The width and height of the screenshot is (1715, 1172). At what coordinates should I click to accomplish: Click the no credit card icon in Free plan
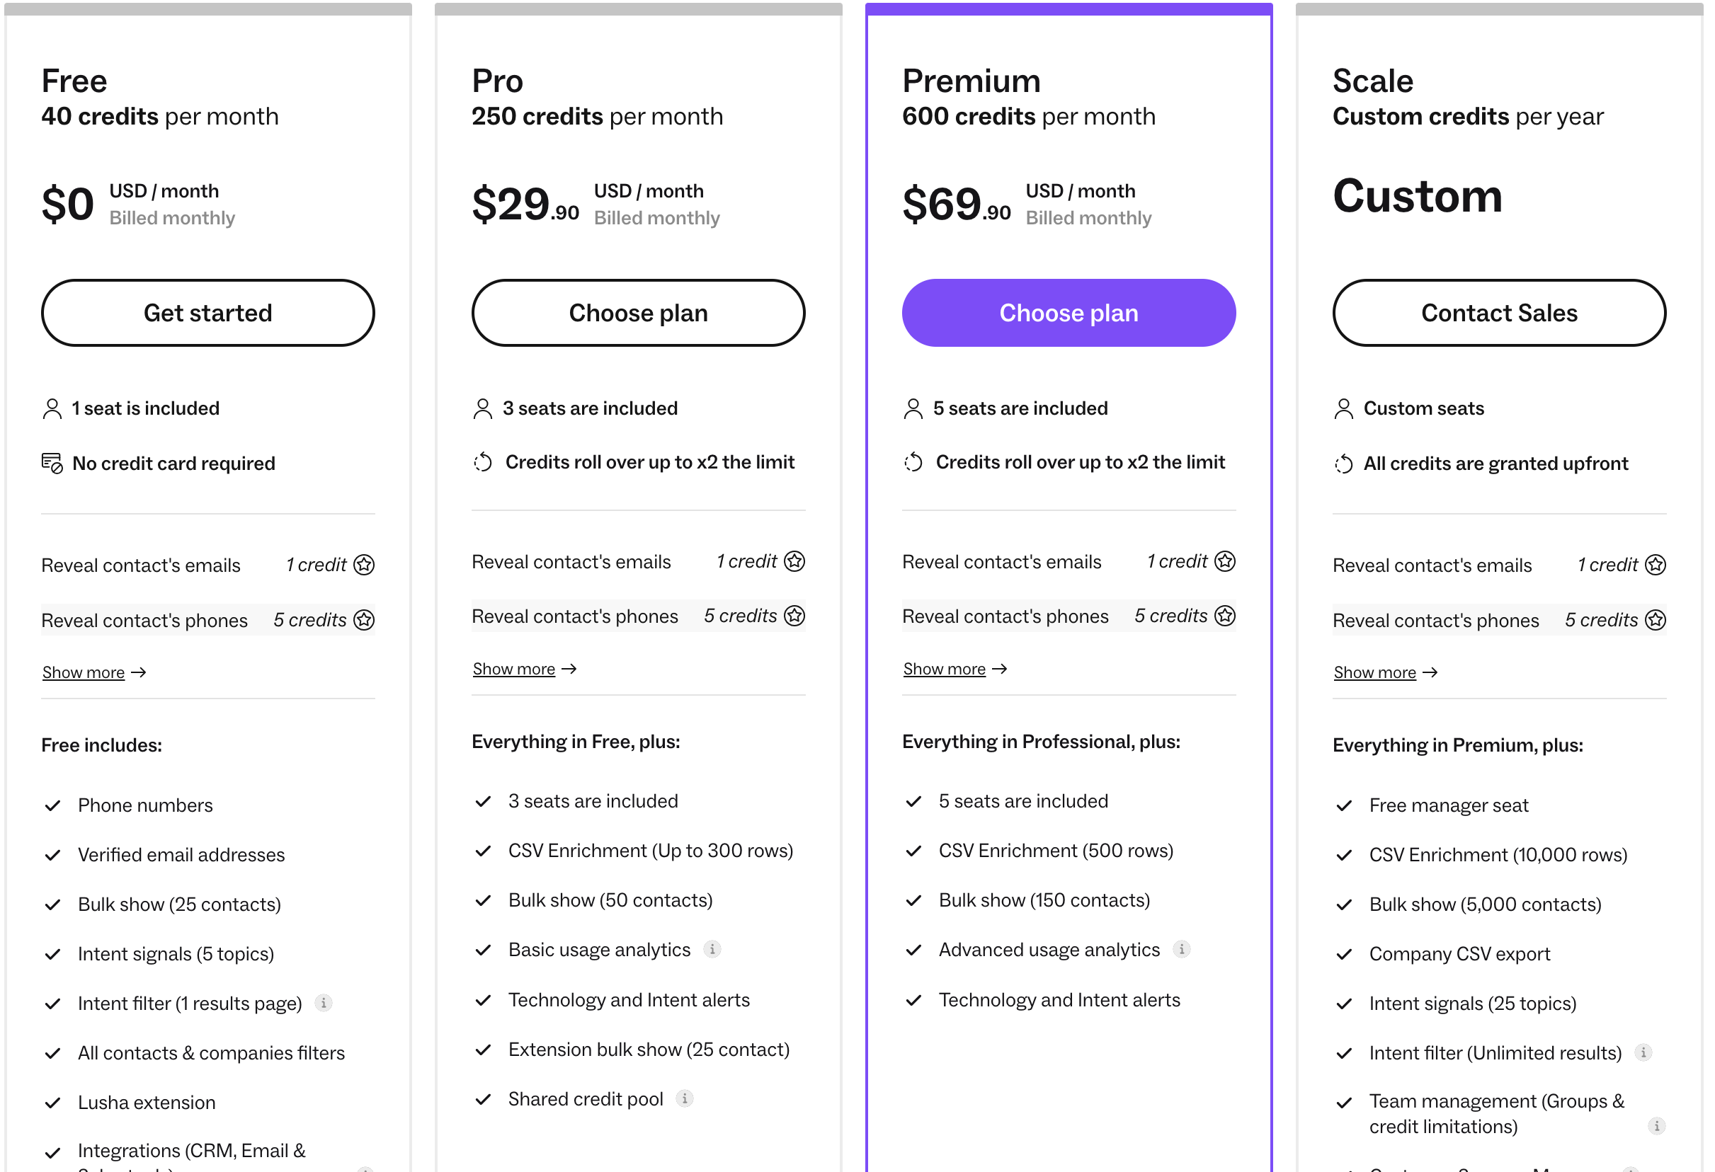(x=52, y=463)
